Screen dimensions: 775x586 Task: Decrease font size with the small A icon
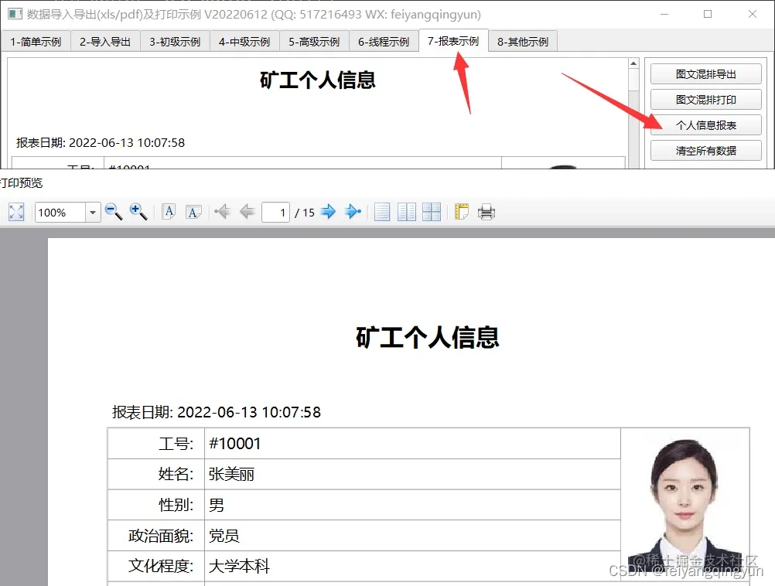pos(169,211)
